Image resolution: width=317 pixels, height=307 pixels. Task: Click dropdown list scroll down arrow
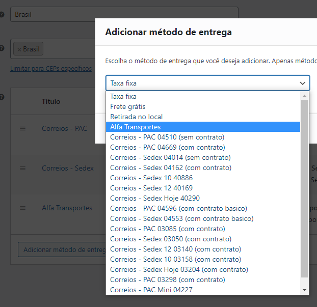(x=304, y=290)
